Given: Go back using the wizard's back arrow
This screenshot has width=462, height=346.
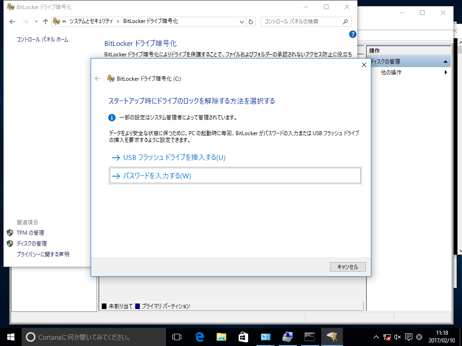Looking at the screenshot, I should (x=97, y=78).
